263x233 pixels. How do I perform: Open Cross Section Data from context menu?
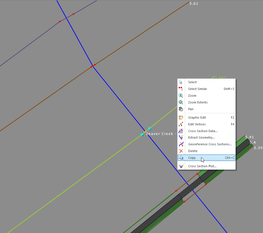point(203,131)
